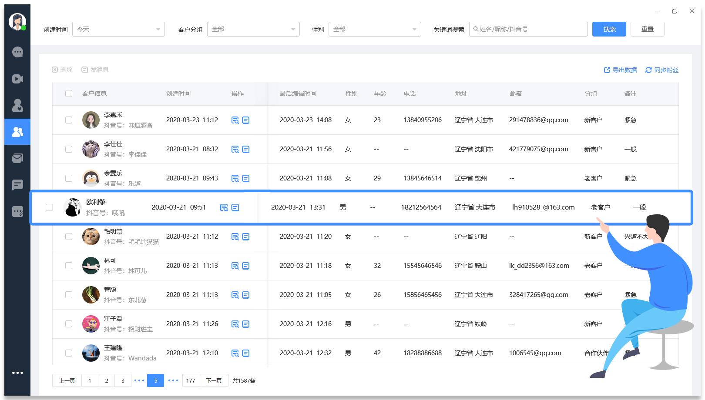Expand the 客户分组 dropdown
705x400 pixels.
253,29
